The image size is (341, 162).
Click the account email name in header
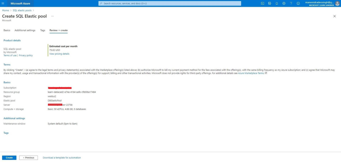319,2
